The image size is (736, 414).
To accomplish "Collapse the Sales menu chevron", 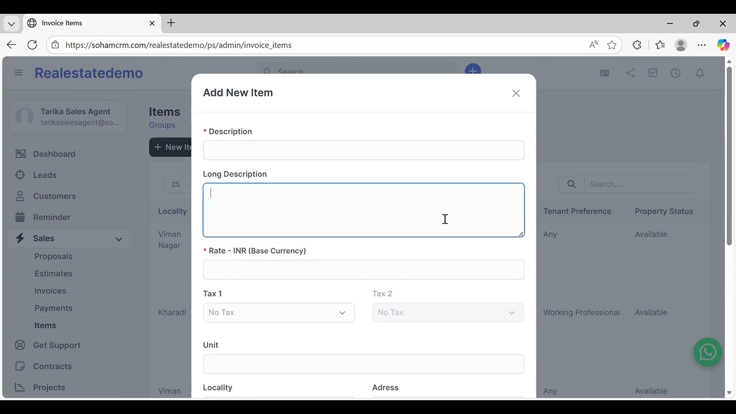I will coord(118,239).
